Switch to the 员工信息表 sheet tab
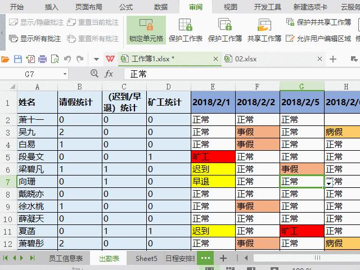 point(66,258)
